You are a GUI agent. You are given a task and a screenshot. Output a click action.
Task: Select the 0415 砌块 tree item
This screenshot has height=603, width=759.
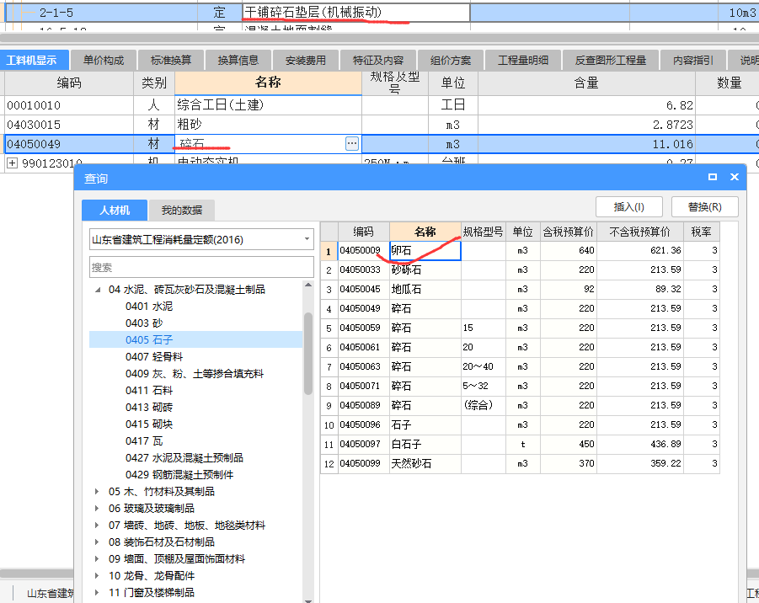coord(148,424)
